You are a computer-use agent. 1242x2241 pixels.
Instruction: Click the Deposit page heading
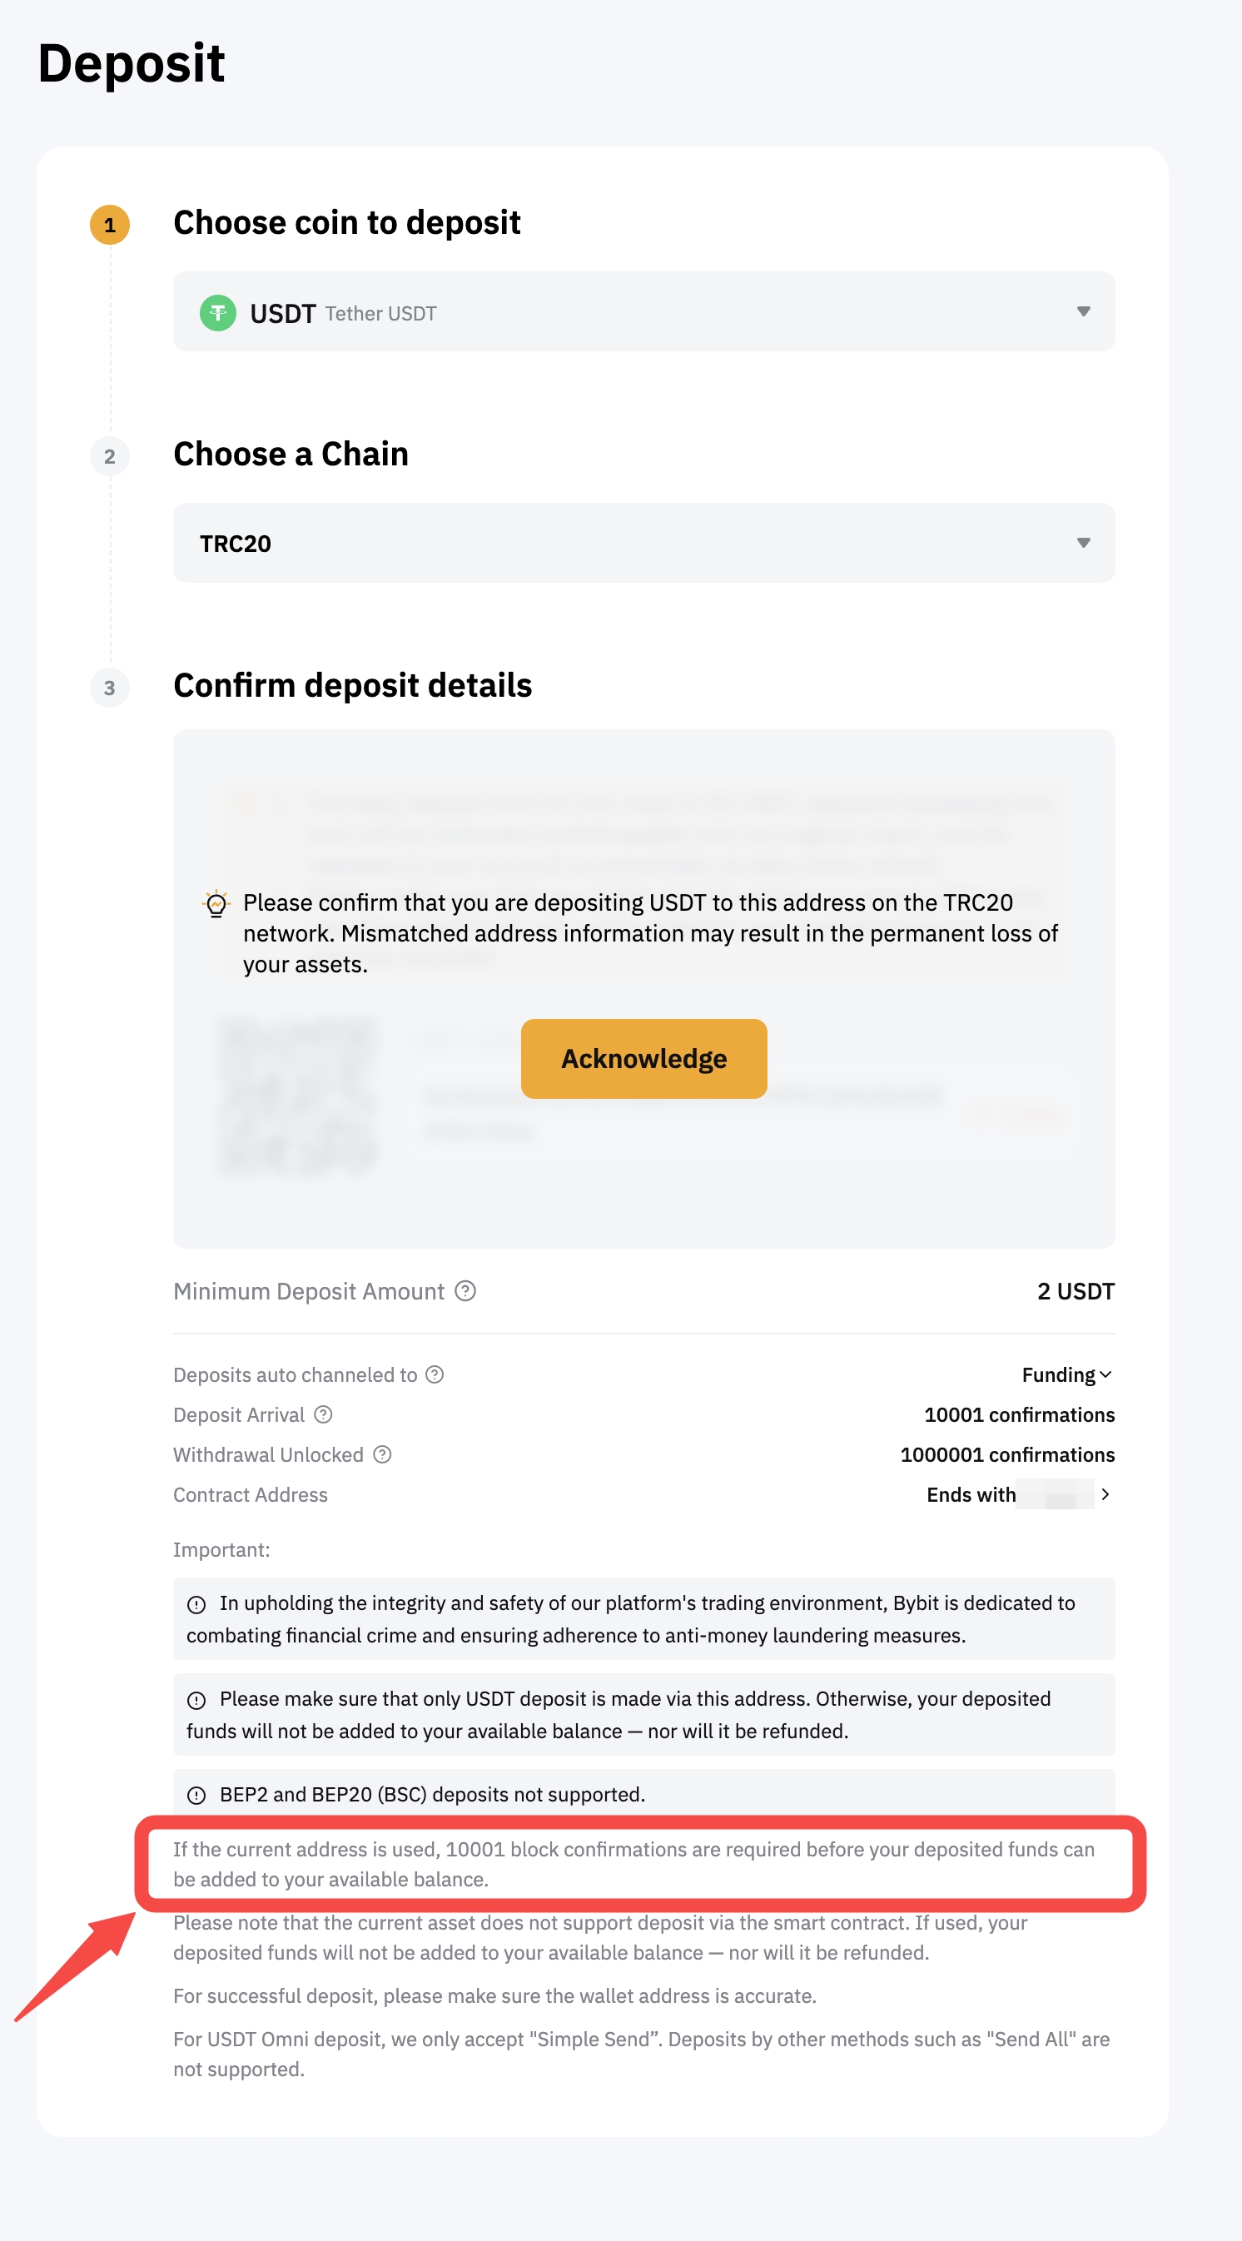(132, 63)
